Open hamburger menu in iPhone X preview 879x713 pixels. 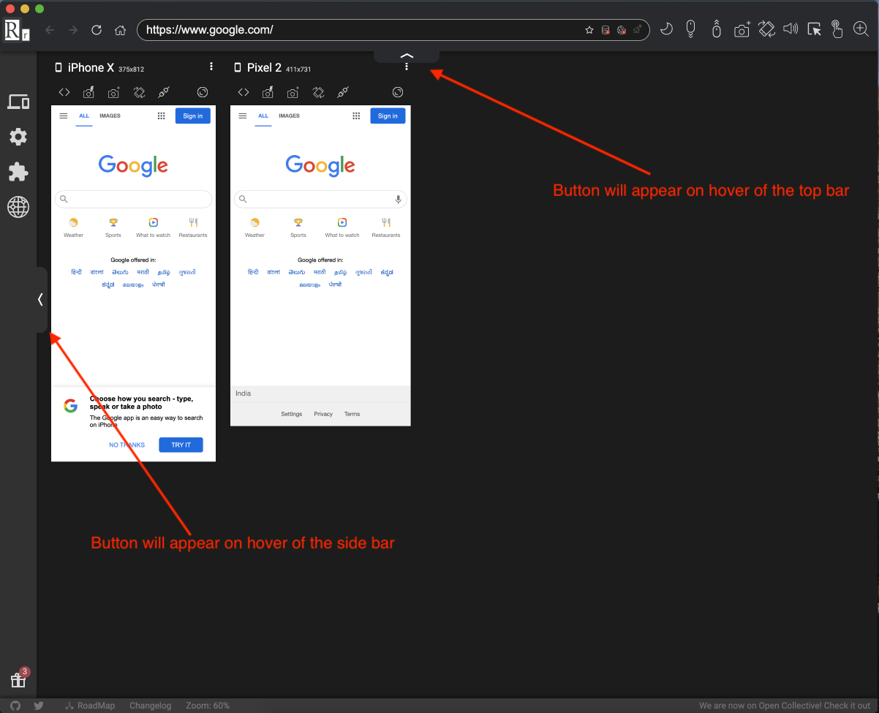64,116
